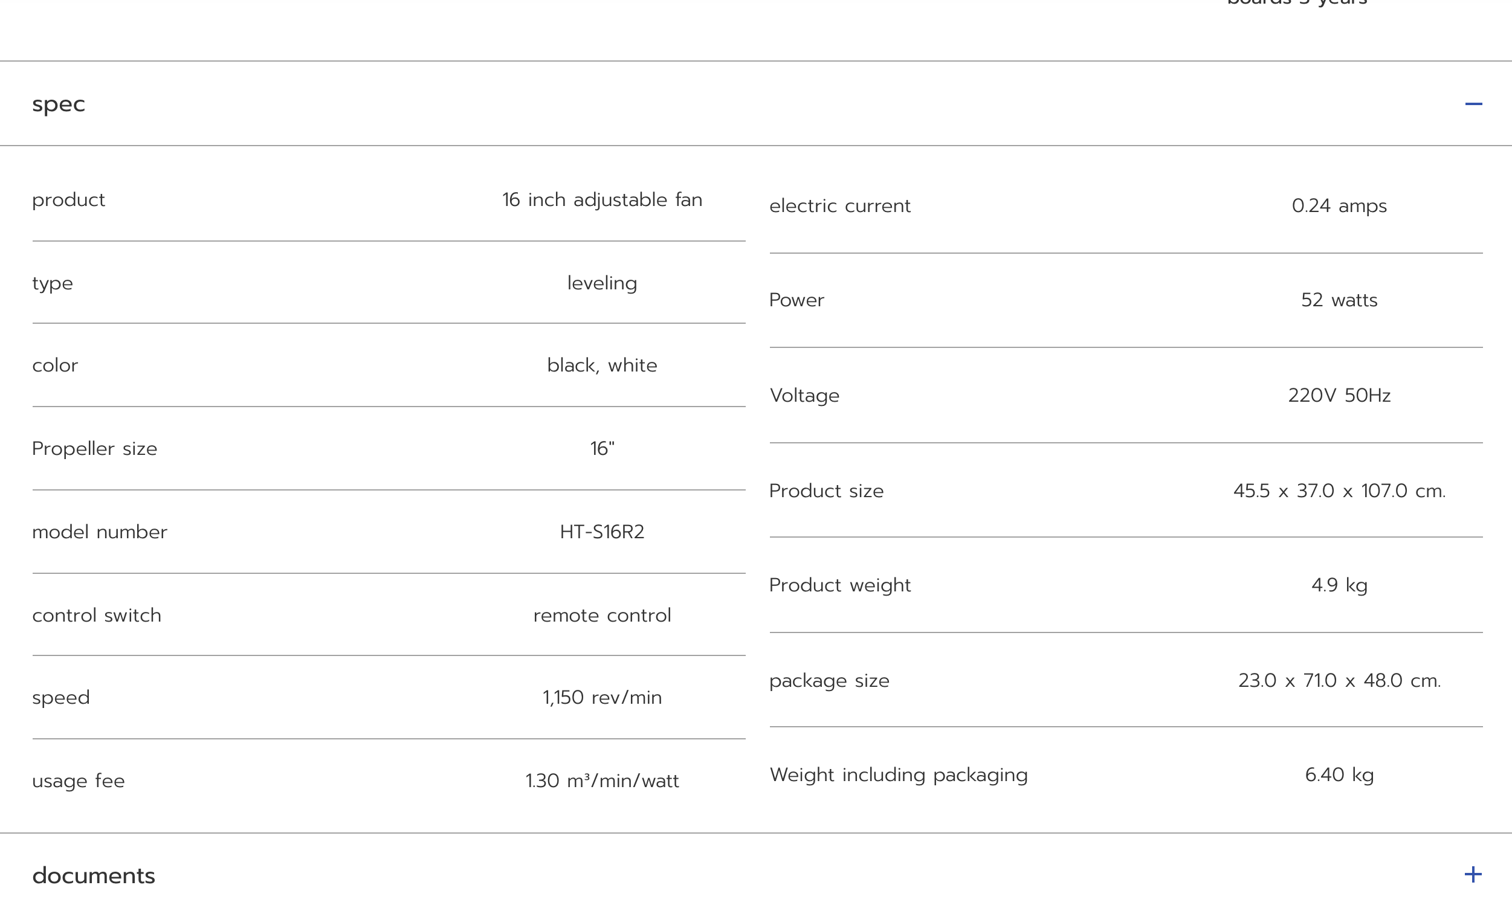This screenshot has width=1512, height=917.
Task: Select the type value leveling
Action: (602, 283)
